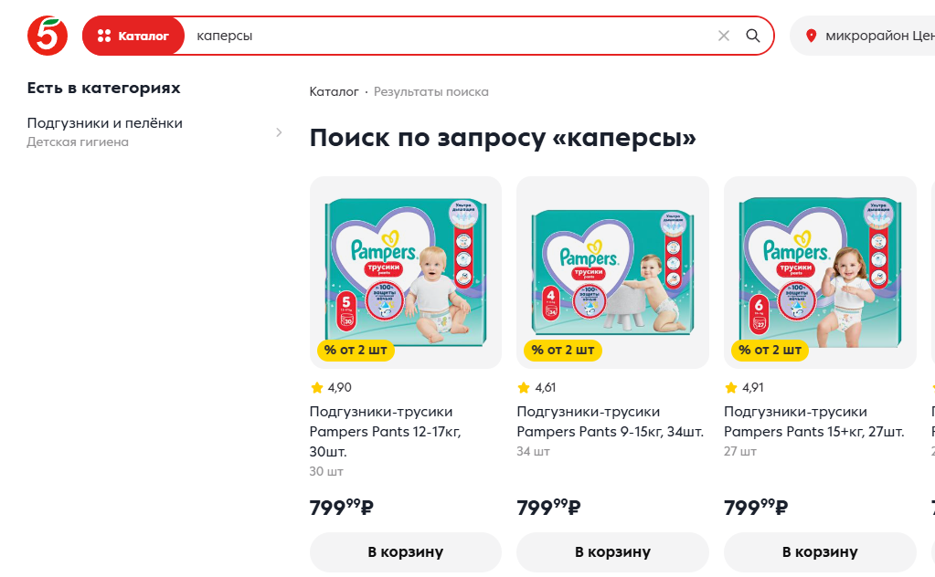Viewport: 935px width, 577px height.
Task: Open the Каталог menu button
Action: 133,36
